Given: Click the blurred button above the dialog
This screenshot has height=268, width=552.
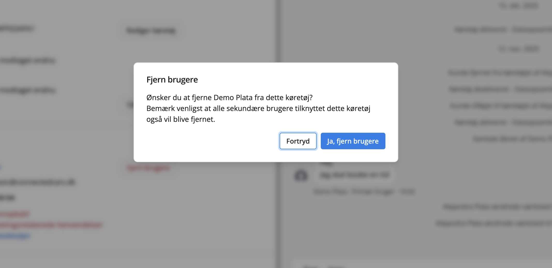Looking at the screenshot, I should coord(151,31).
